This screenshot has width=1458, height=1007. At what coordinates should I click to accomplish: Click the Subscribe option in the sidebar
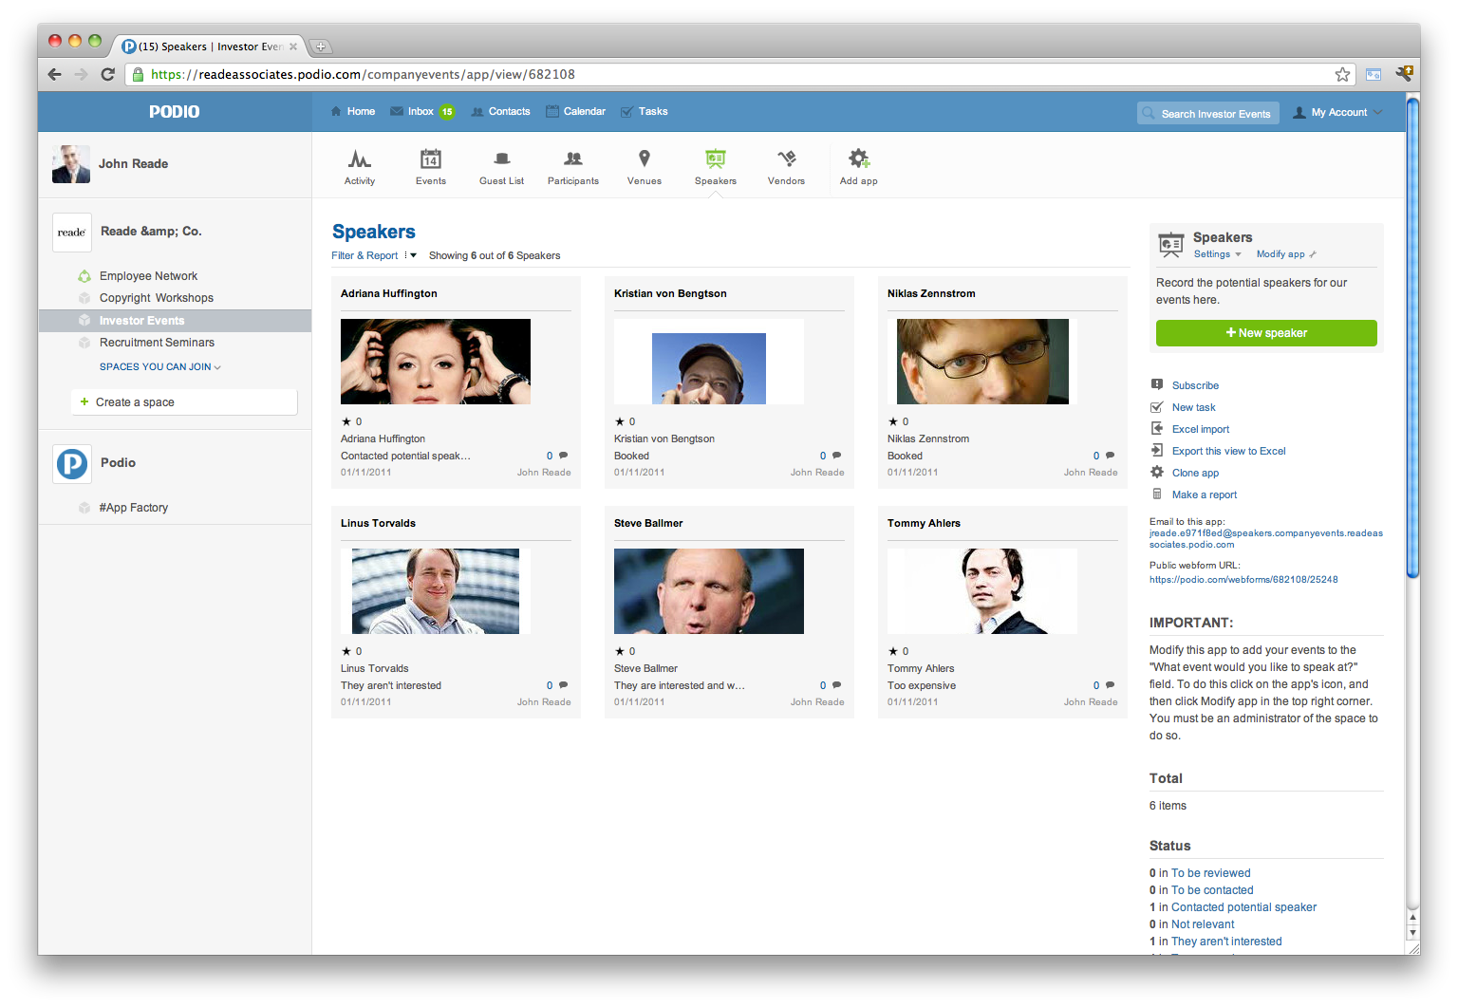click(x=1195, y=385)
